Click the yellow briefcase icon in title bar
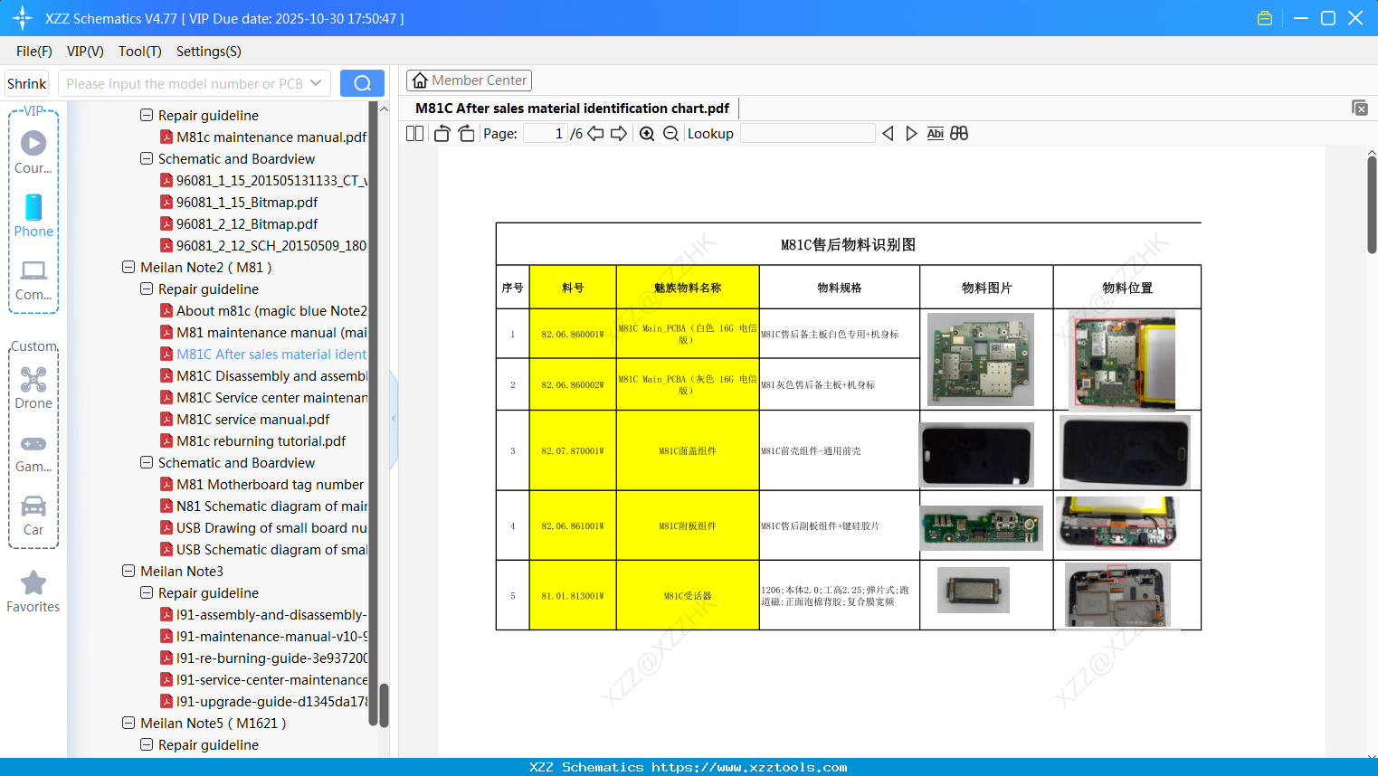The height and width of the screenshot is (776, 1378). (1264, 17)
